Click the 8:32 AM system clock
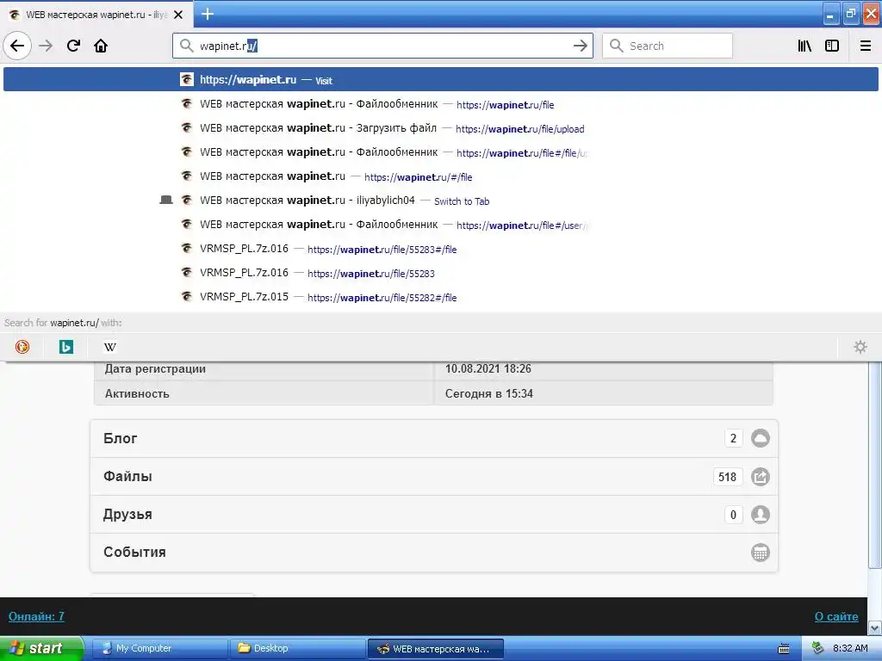The image size is (882, 661). 850,648
